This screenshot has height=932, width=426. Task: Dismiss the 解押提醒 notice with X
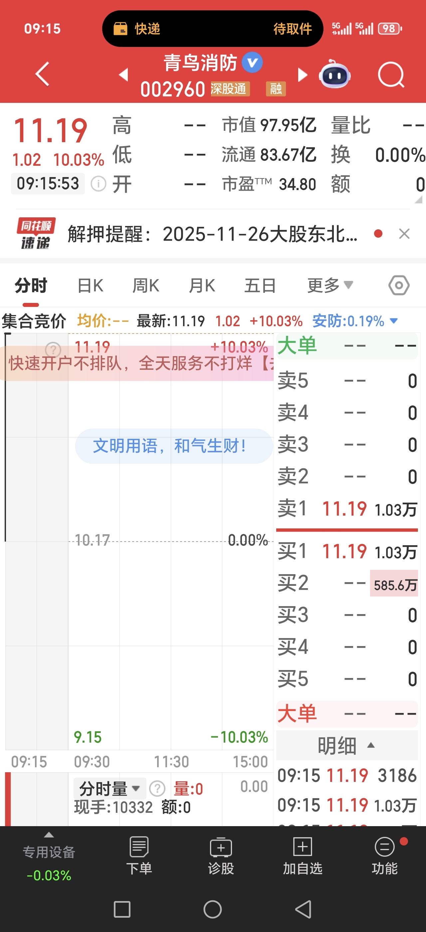click(x=404, y=234)
